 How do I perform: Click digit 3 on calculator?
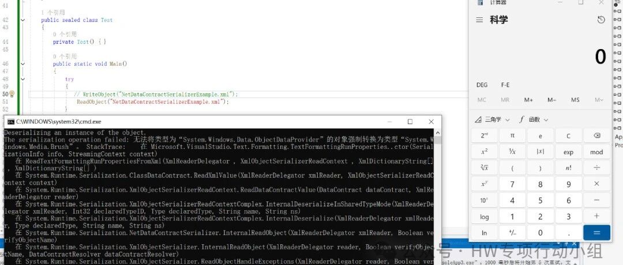click(x=568, y=217)
